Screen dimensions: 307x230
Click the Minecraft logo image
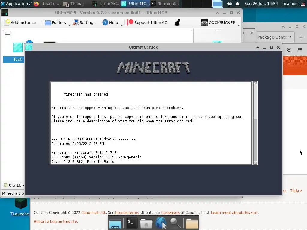153,68
